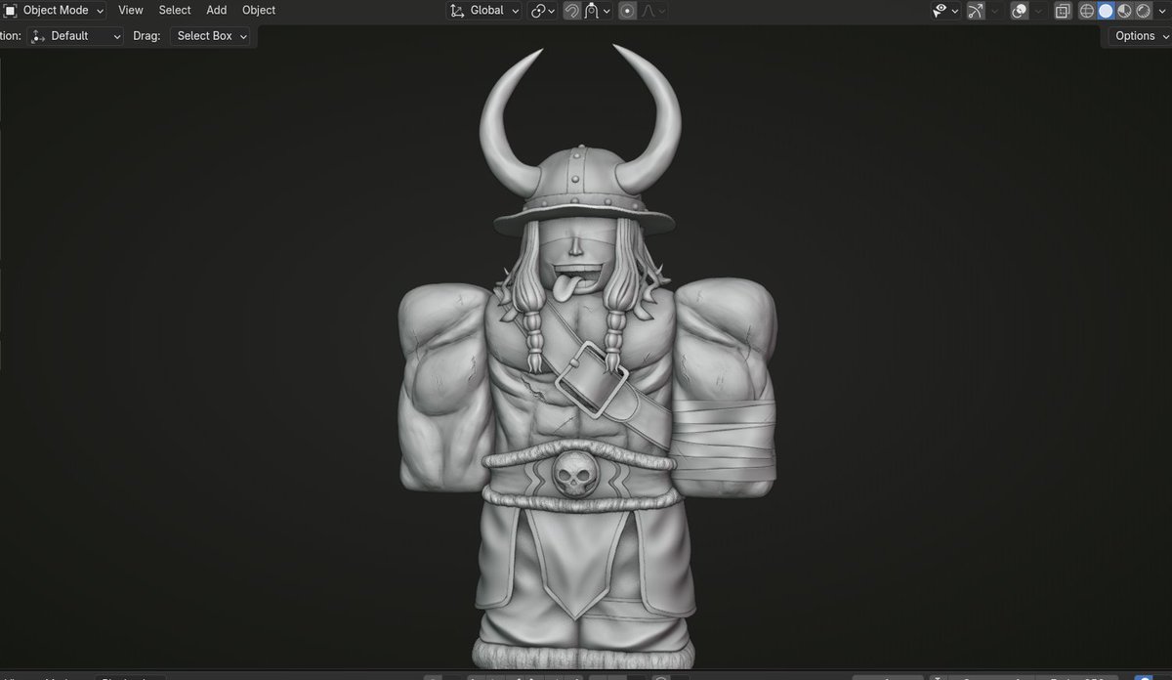Open the View menu
1172x680 pixels.
click(x=130, y=10)
